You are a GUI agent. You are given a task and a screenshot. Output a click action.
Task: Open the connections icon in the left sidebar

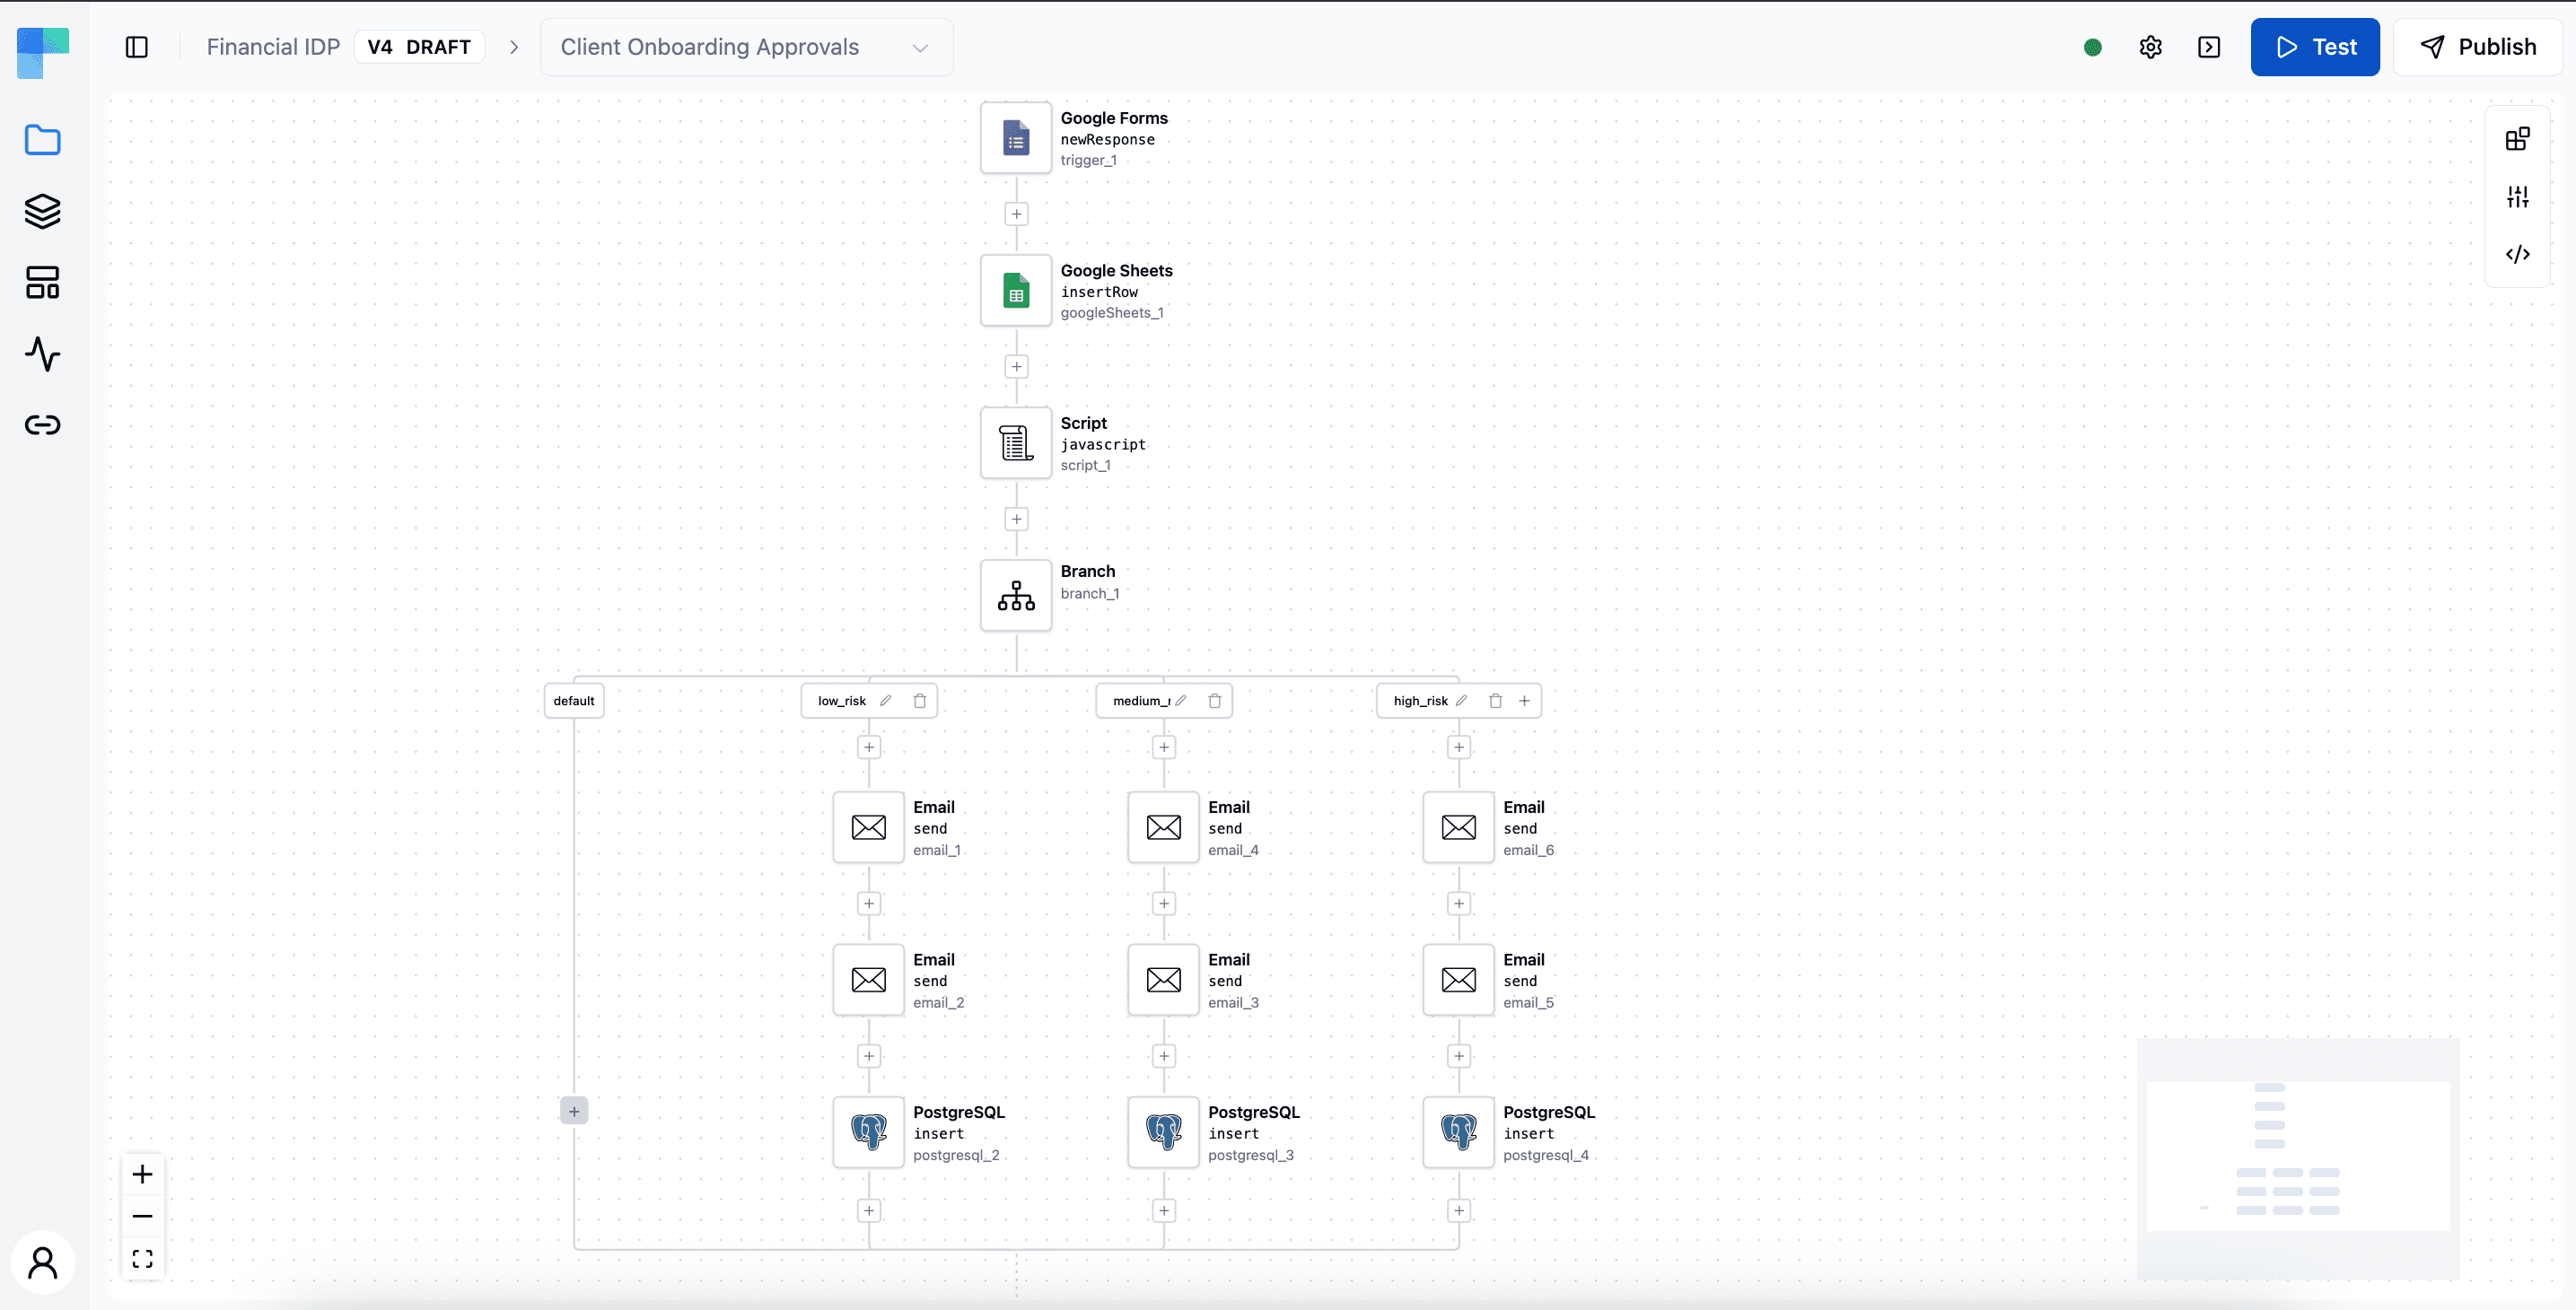pos(42,424)
